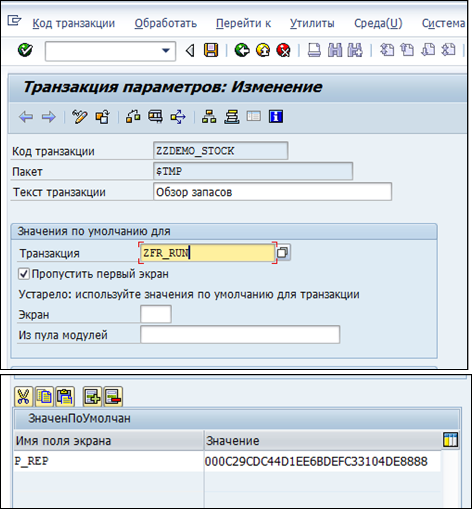Click the blue Information icon
The width and height of the screenshot is (472, 509).
(x=275, y=117)
